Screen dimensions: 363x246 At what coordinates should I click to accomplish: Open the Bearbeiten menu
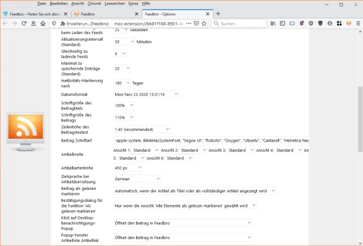(58, 3)
